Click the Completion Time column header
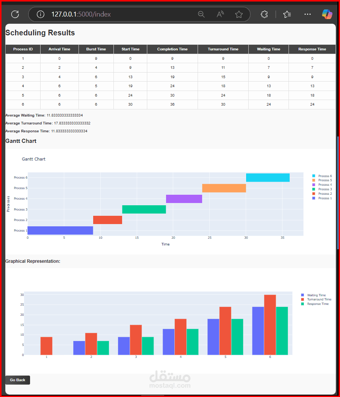 (172, 49)
